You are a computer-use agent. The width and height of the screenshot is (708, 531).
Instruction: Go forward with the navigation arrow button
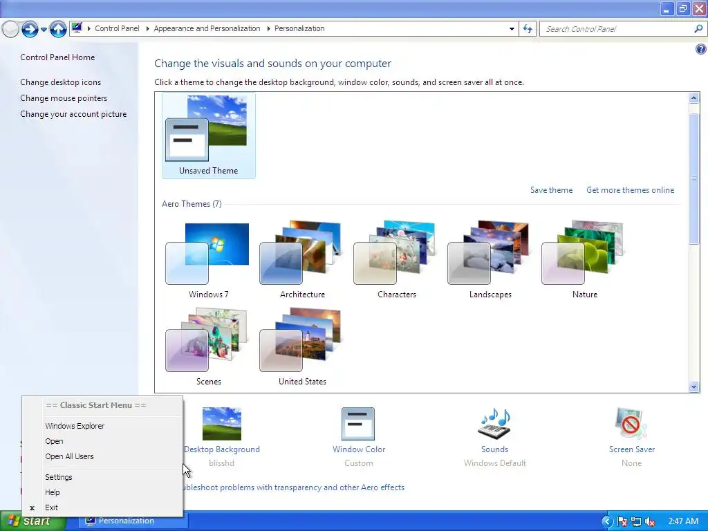click(30, 29)
